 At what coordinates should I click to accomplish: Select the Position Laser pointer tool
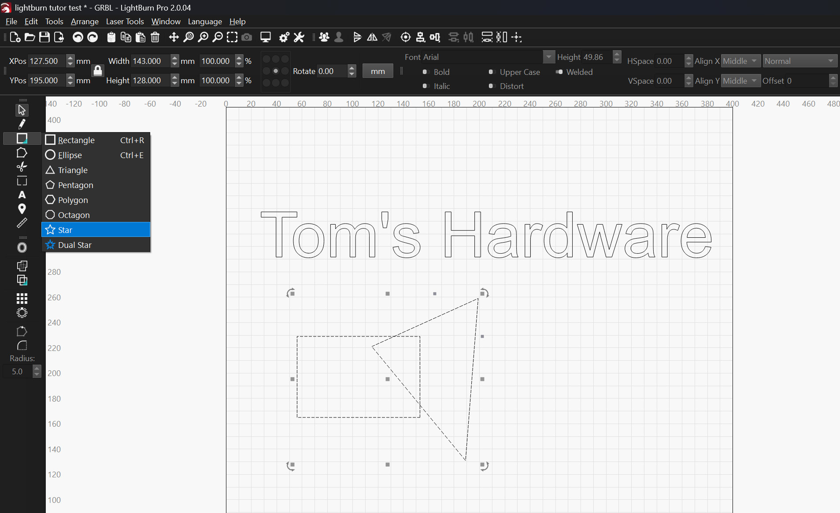22,209
